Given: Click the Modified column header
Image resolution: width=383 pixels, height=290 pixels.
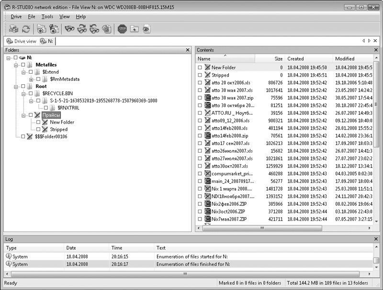Looking at the screenshot, I should click(353, 59).
